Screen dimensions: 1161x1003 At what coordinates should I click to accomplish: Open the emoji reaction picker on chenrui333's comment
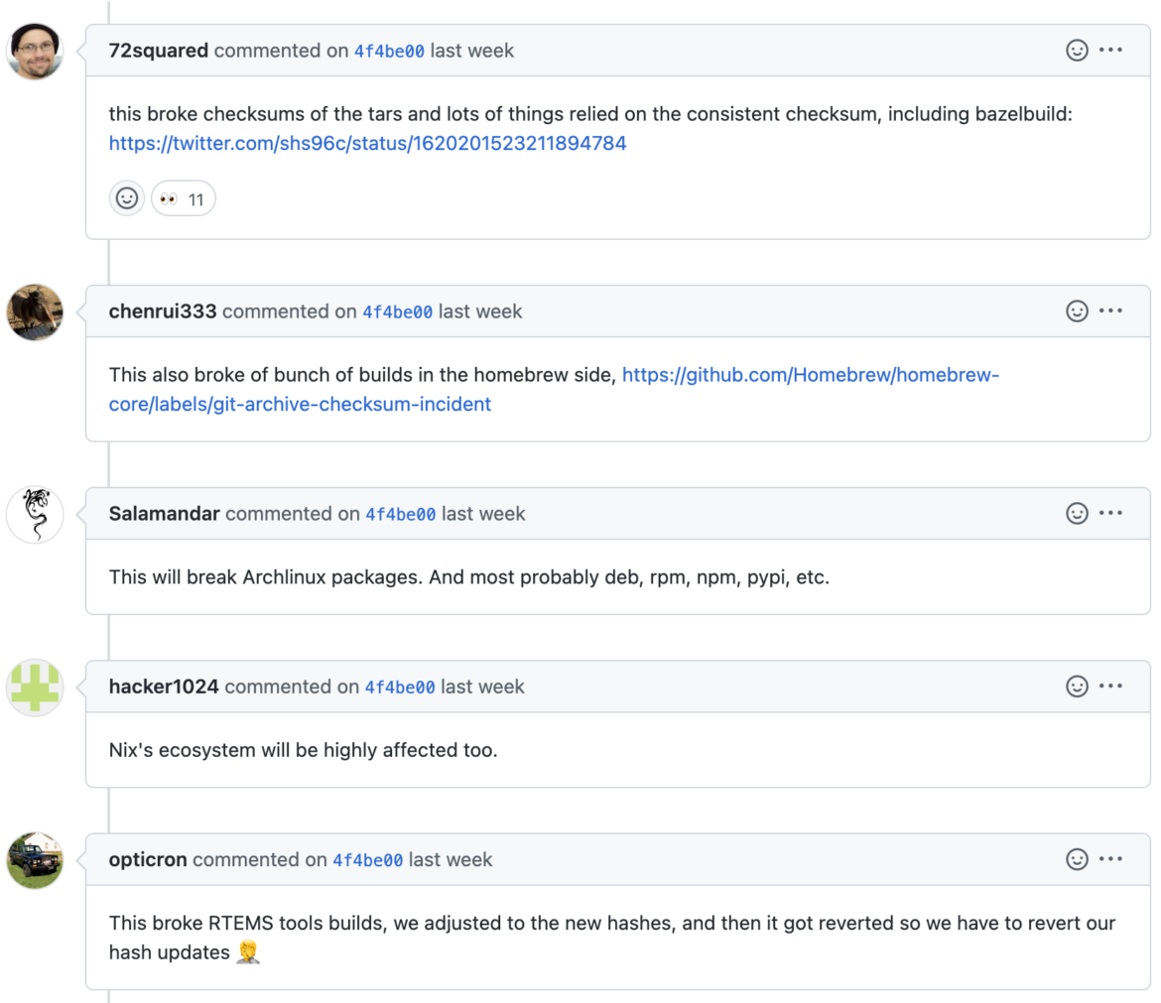tap(1077, 311)
